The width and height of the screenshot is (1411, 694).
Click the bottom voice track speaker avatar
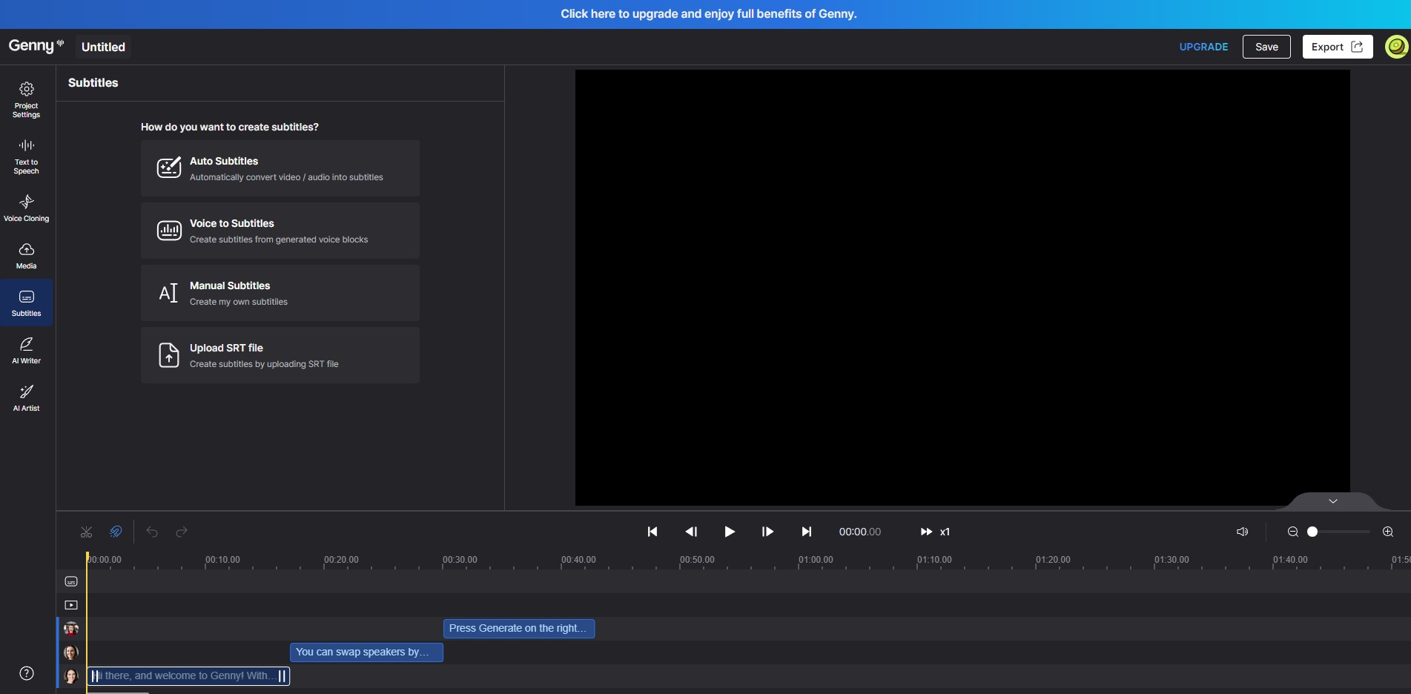tap(71, 676)
